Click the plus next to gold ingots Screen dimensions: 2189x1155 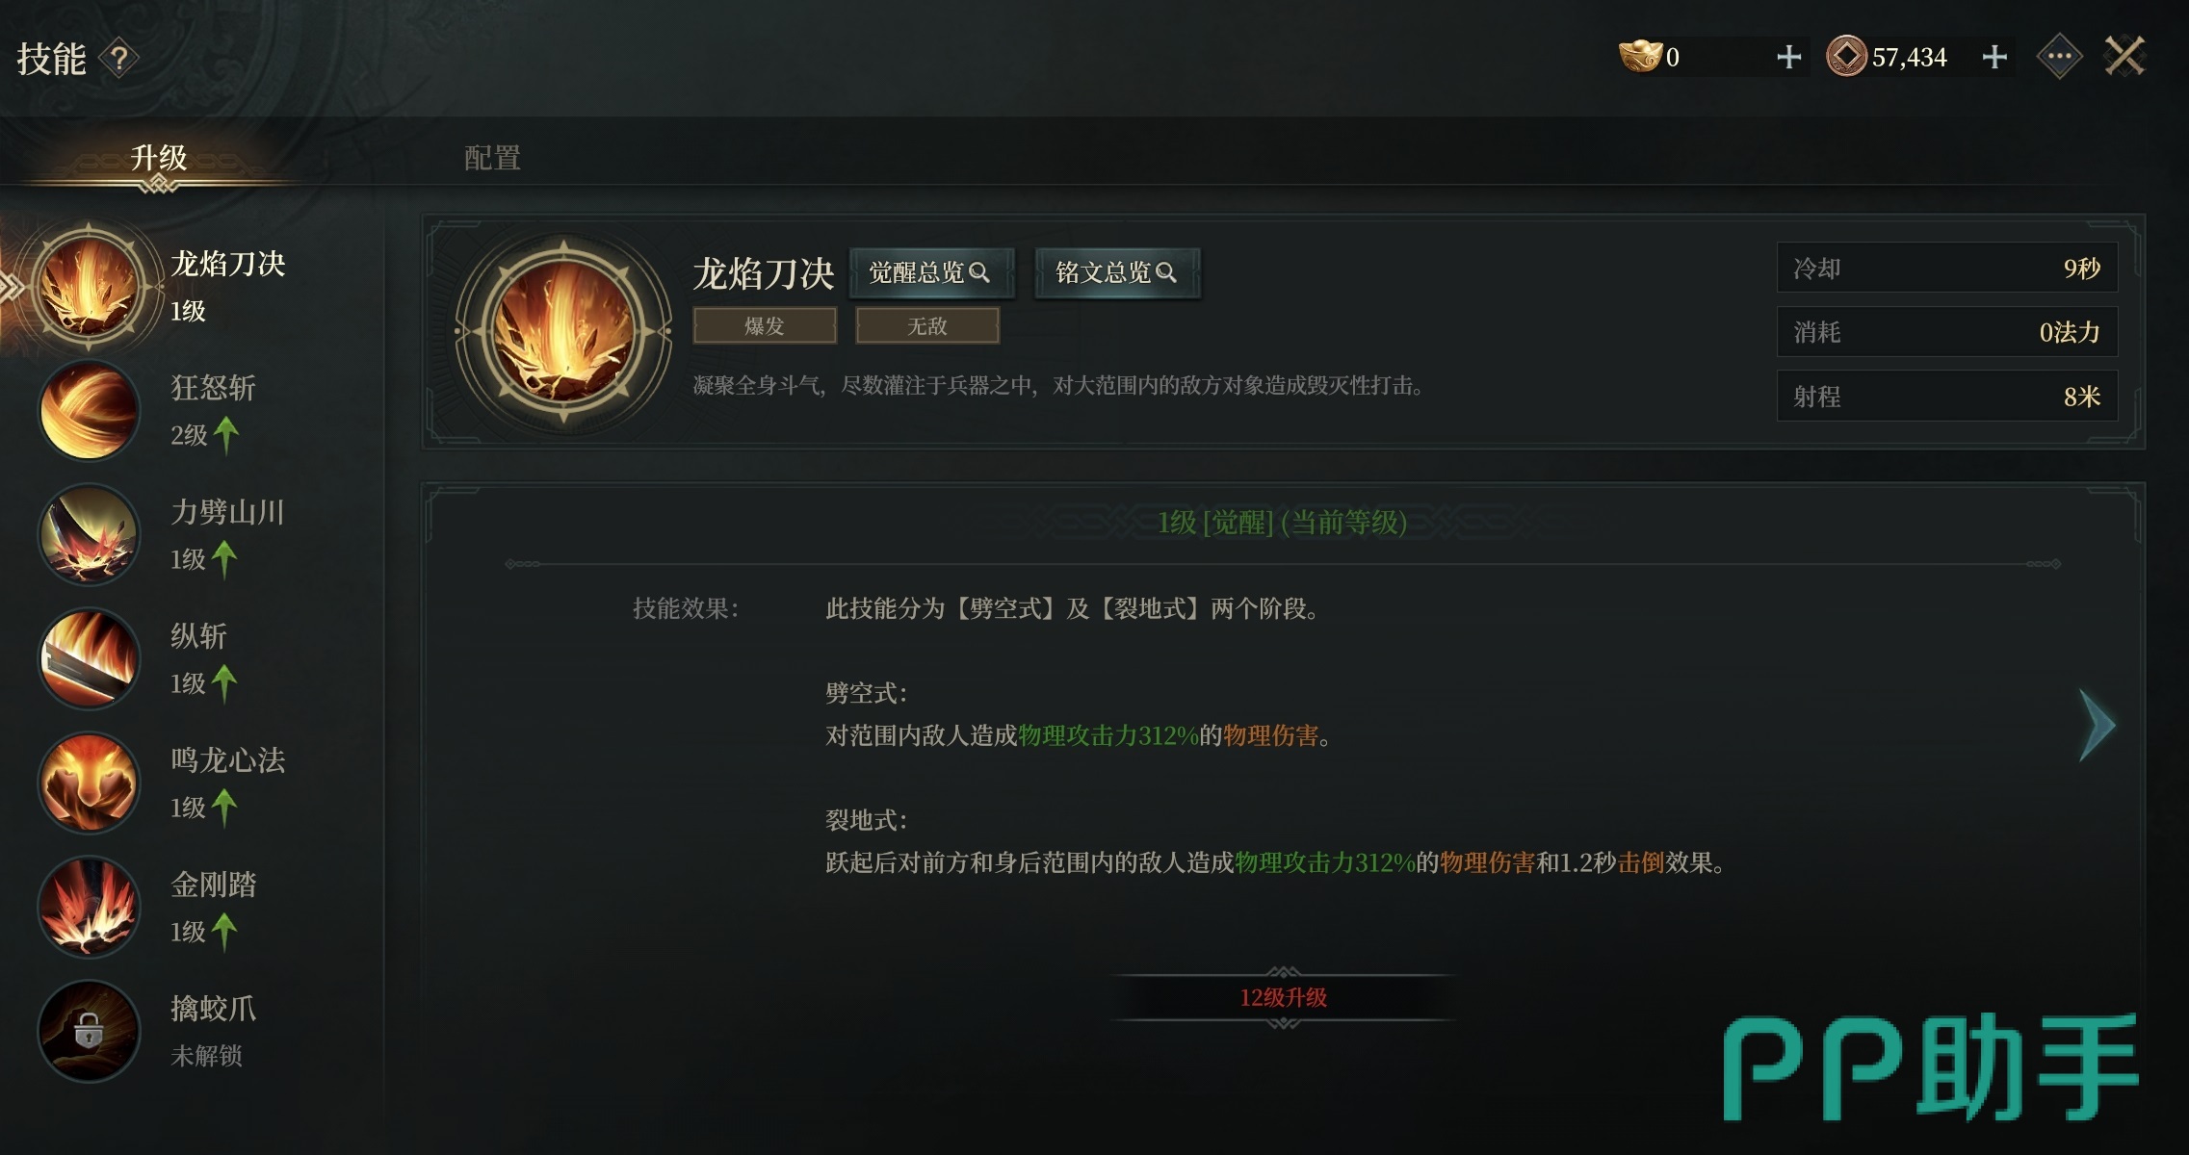(1788, 57)
